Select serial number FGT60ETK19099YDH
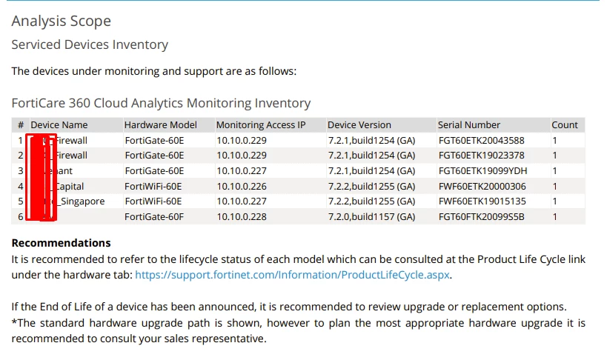 tap(482, 171)
